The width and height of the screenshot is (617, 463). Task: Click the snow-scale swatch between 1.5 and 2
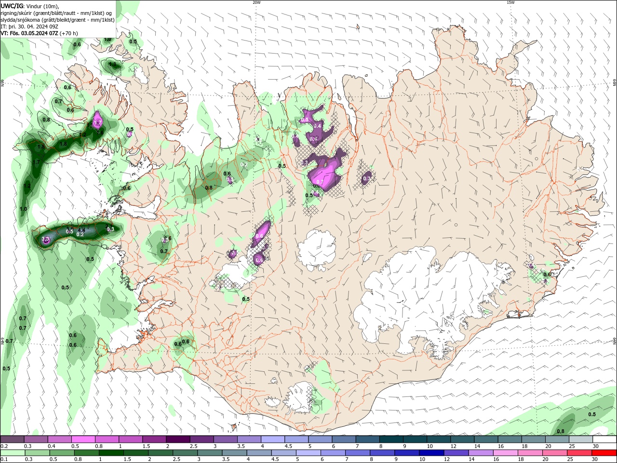point(154,439)
